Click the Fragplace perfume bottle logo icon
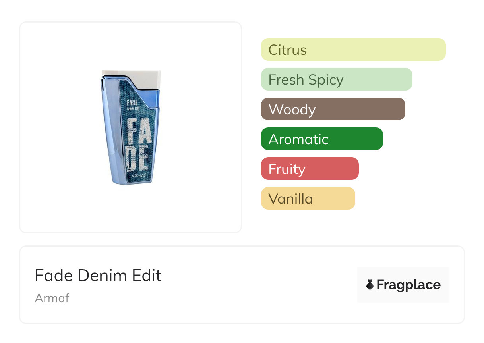The width and height of the screenshot is (484, 343). [370, 285]
